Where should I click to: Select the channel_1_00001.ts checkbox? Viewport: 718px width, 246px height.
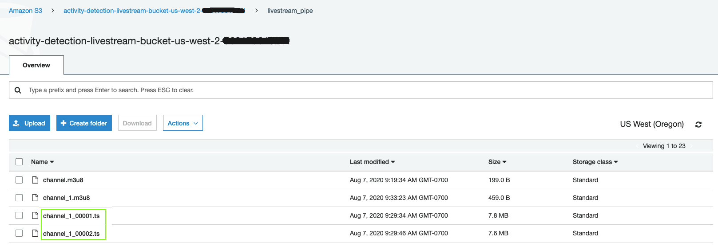(x=19, y=215)
